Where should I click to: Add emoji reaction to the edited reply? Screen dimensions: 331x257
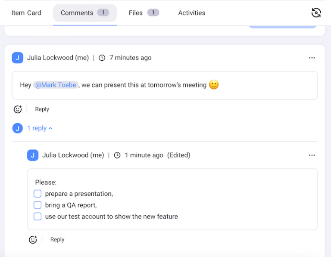(33, 240)
